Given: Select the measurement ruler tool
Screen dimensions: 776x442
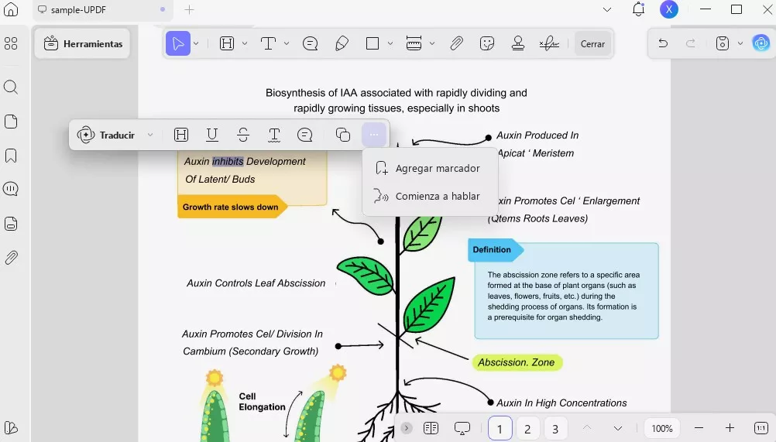Looking at the screenshot, I should click(414, 43).
